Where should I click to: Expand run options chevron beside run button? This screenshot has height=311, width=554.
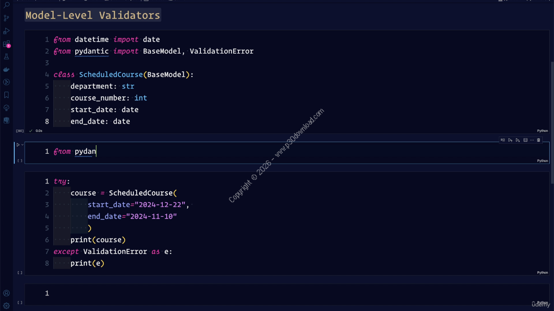point(23,145)
